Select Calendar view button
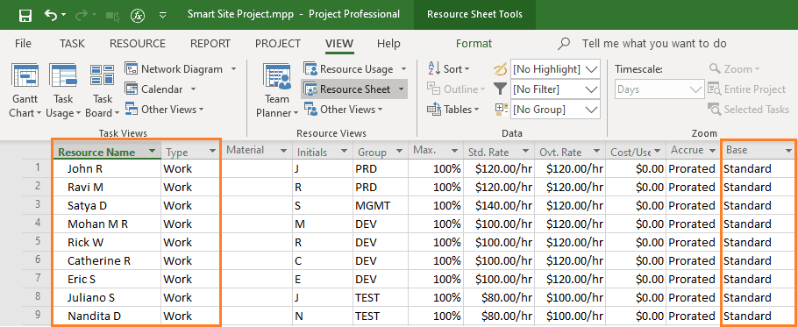The height and width of the screenshot is (327, 798). 154,89
